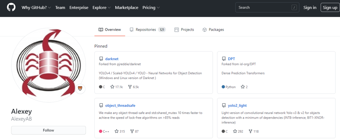Open yolo2_light forks showing 118
Screen dimensions: 340x139
(x=253, y=131)
